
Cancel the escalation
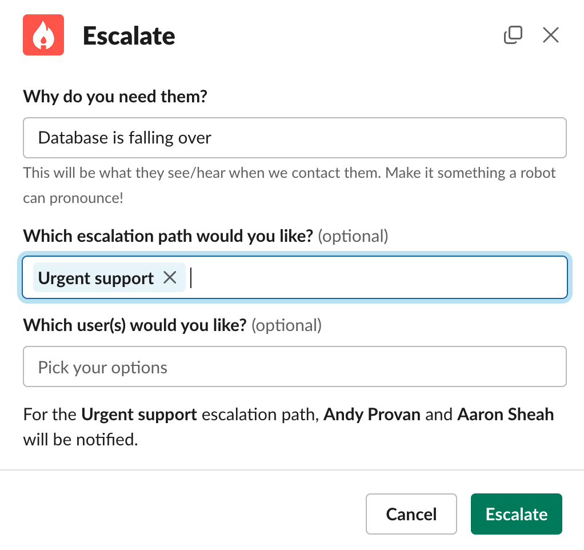click(x=411, y=514)
